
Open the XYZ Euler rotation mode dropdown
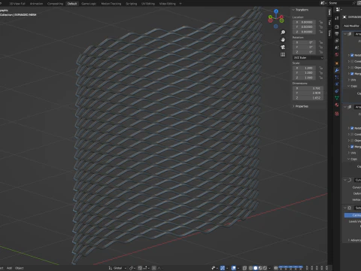coord(308,58)
